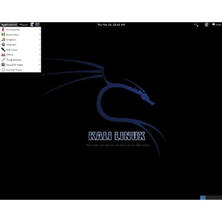Open the Kali Linux submenu entry
The image size is (222, 222).
pyautogui.click(x=20, y=50)
